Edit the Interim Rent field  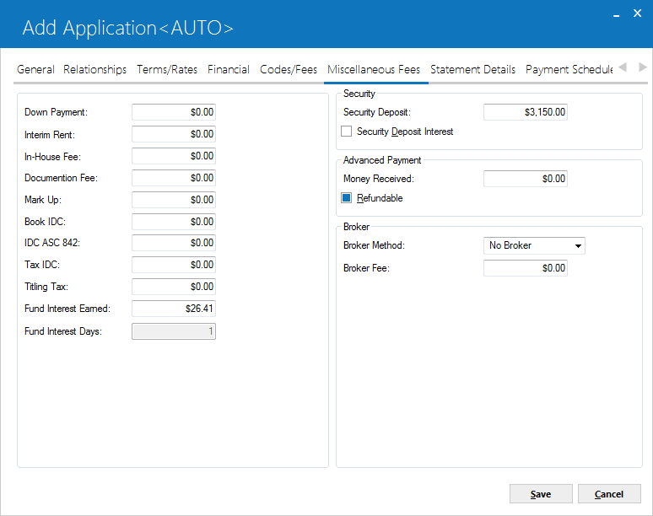(174, 134)
